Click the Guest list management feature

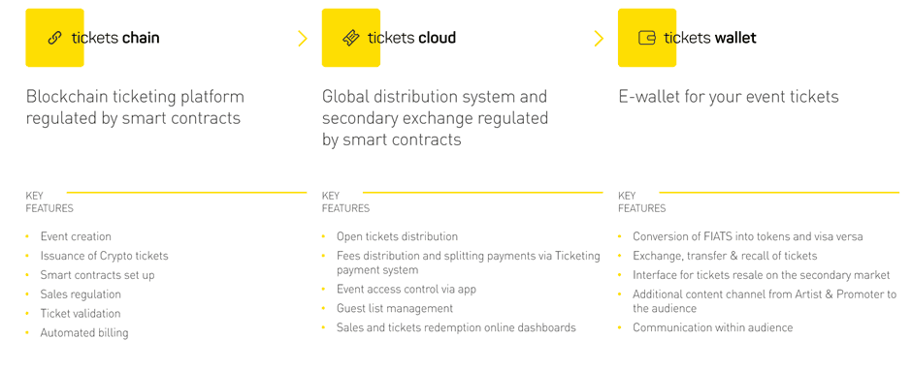(395, 308)
